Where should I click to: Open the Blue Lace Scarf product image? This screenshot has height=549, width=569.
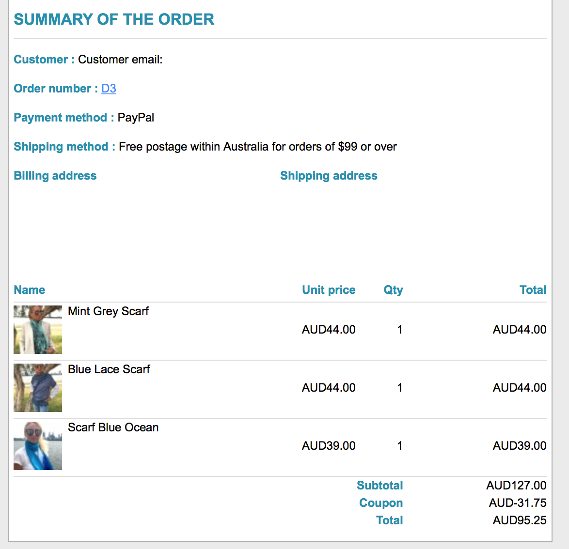point(38,388)
